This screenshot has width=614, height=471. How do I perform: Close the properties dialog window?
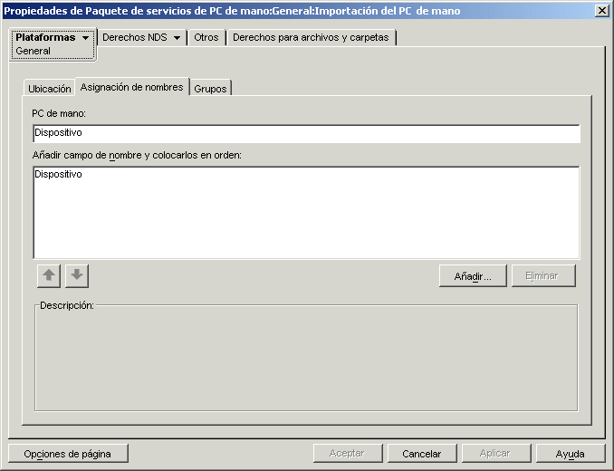601,11
